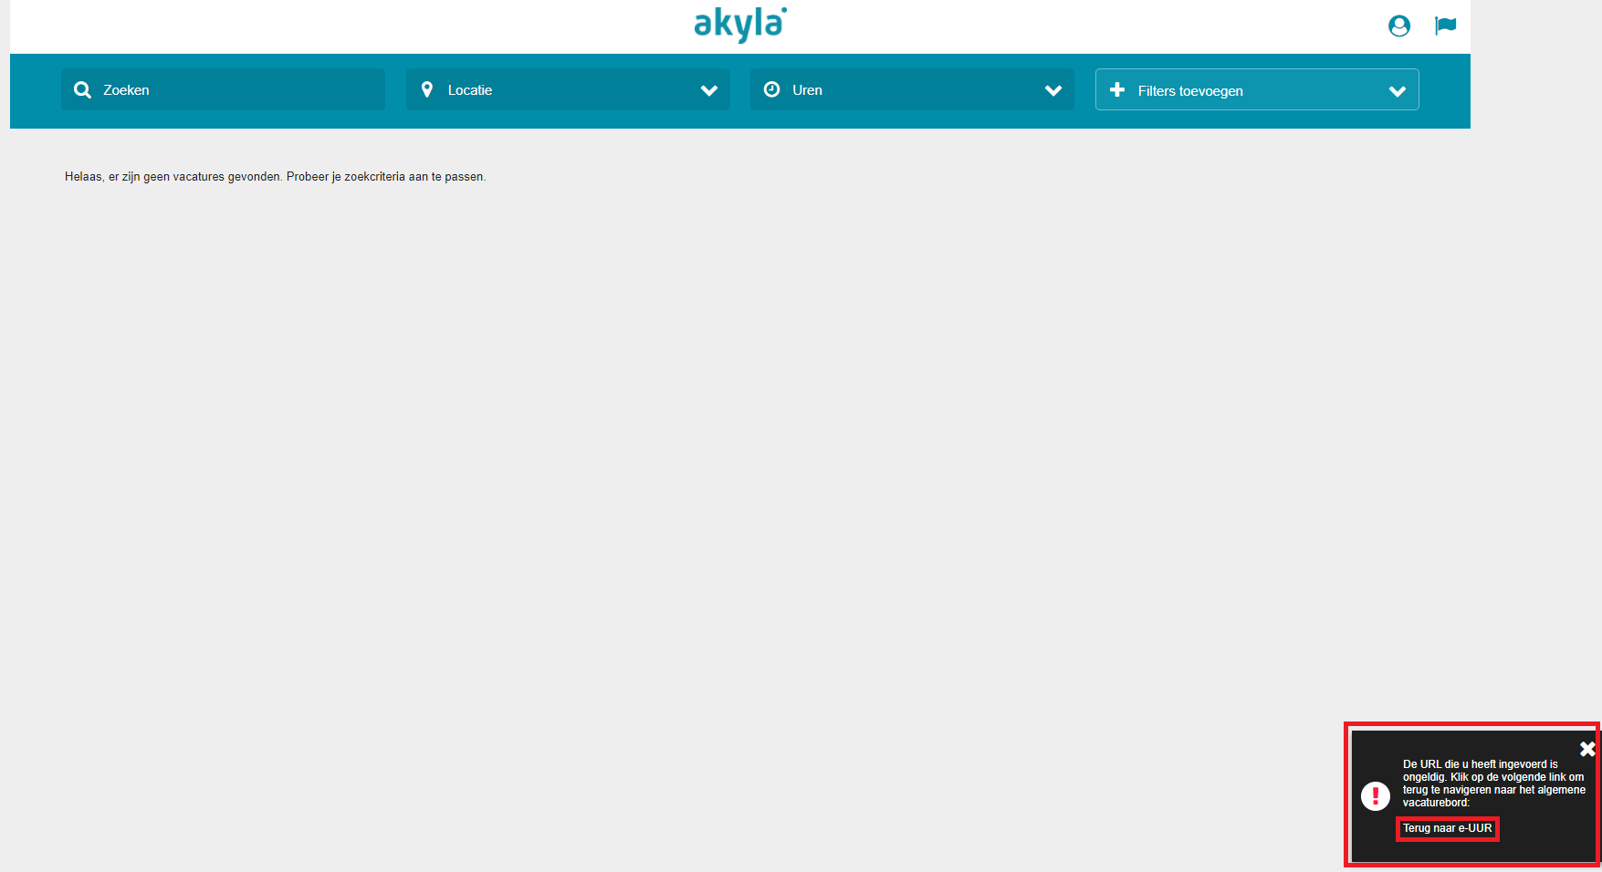
Task: Open the Locatie dropdown
Action: pos(568,89)
